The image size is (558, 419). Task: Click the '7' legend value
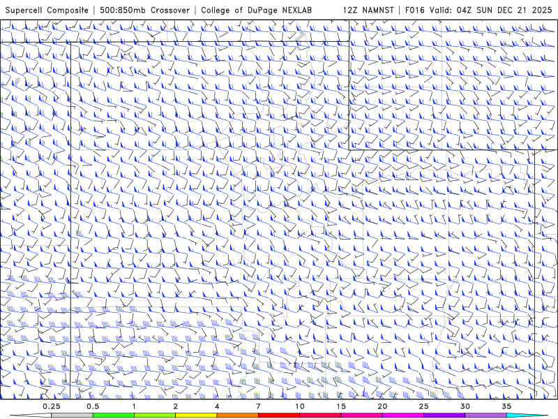258,406
